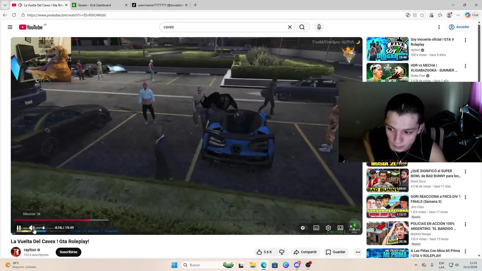Open options for 'Soy Inocente oficial' video
Image resolution: width=482 pixels, height=271 pixels.
click(x=465, y=40)
